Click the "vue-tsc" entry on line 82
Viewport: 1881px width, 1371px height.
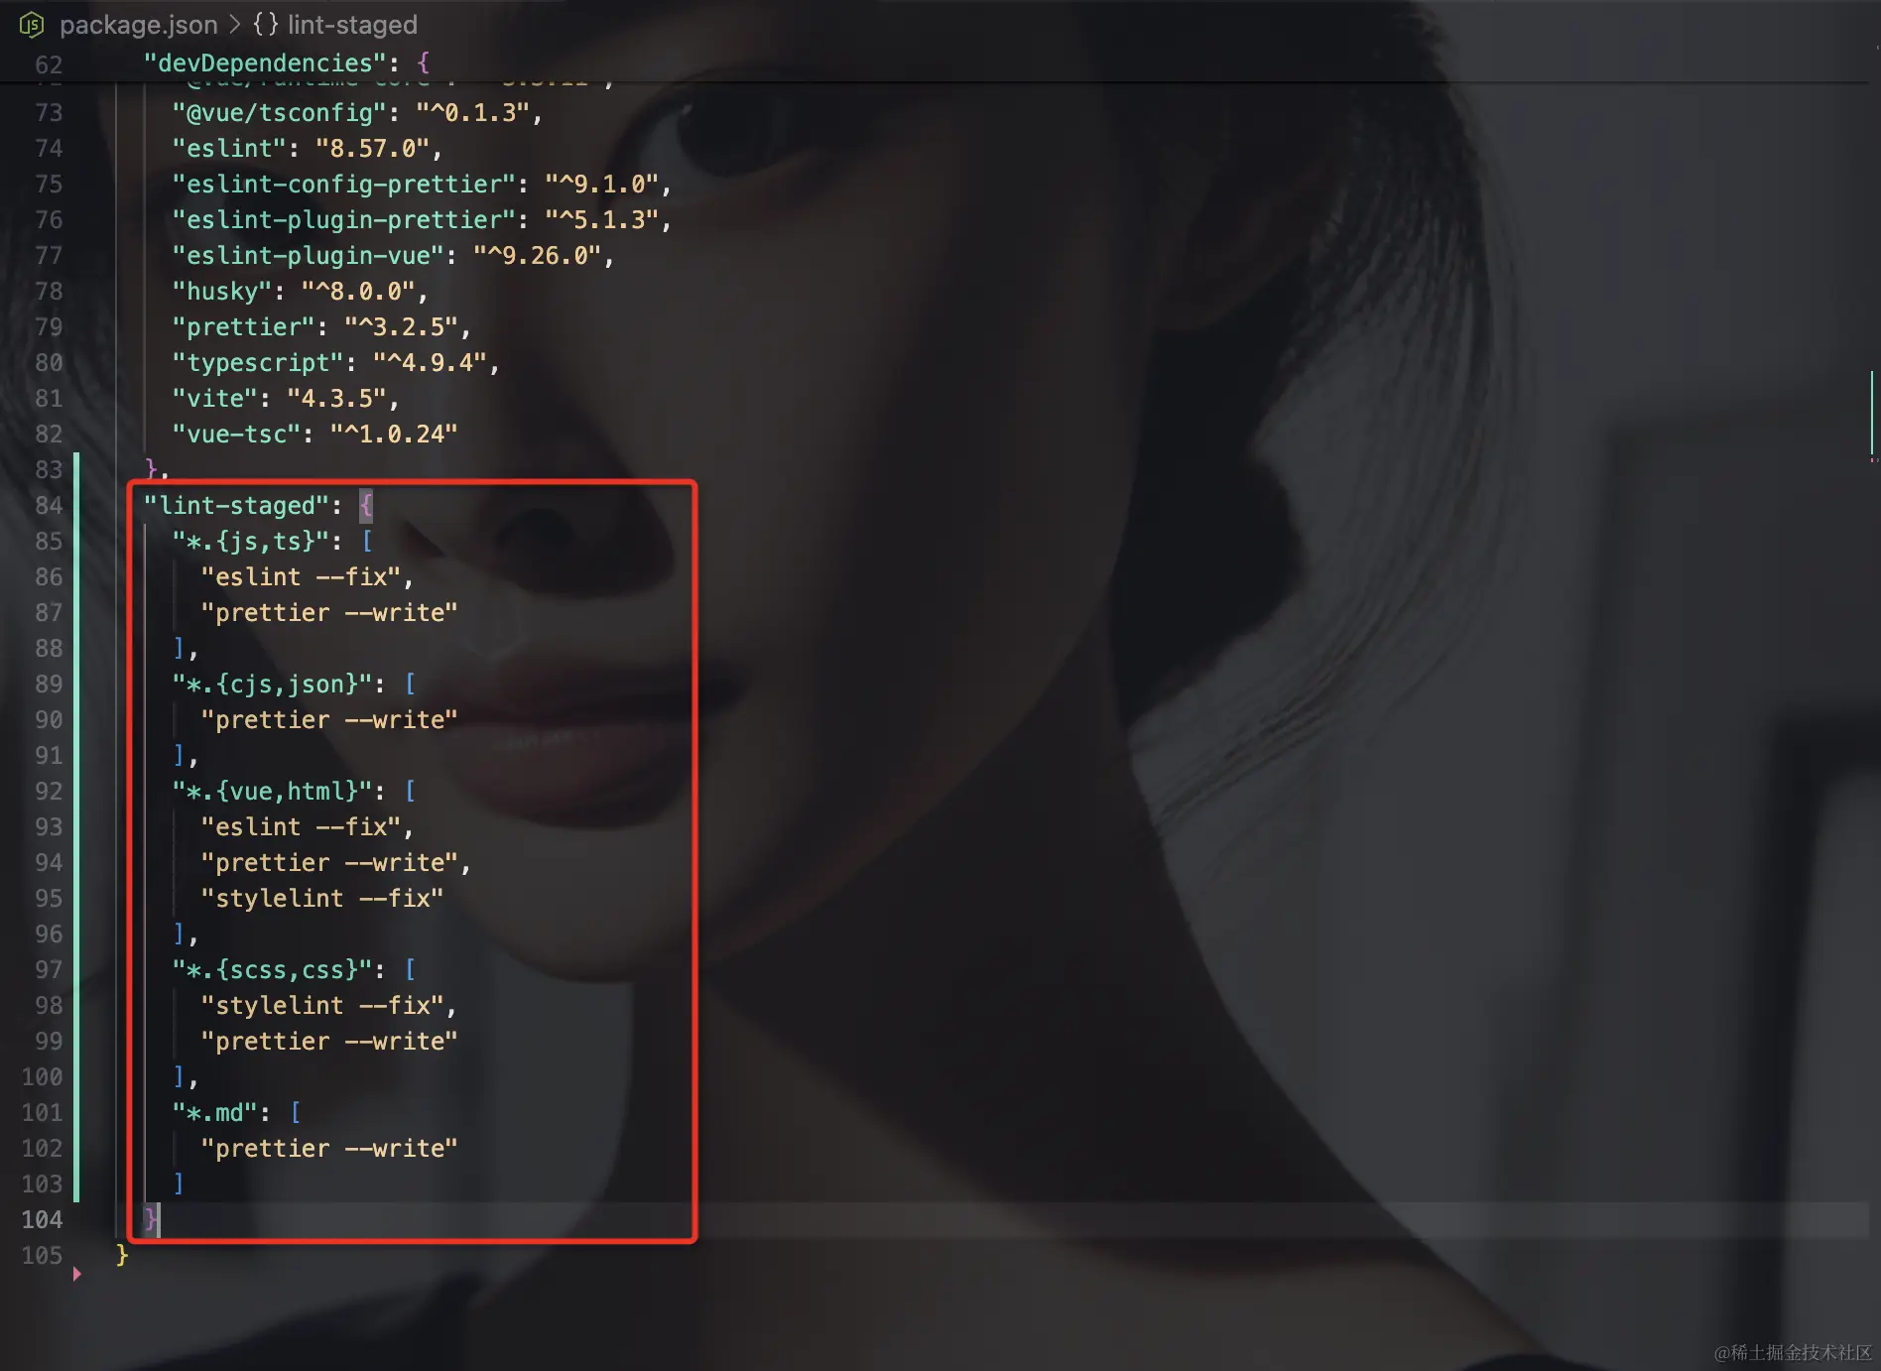pyautogui.click(x=314, y=435)
